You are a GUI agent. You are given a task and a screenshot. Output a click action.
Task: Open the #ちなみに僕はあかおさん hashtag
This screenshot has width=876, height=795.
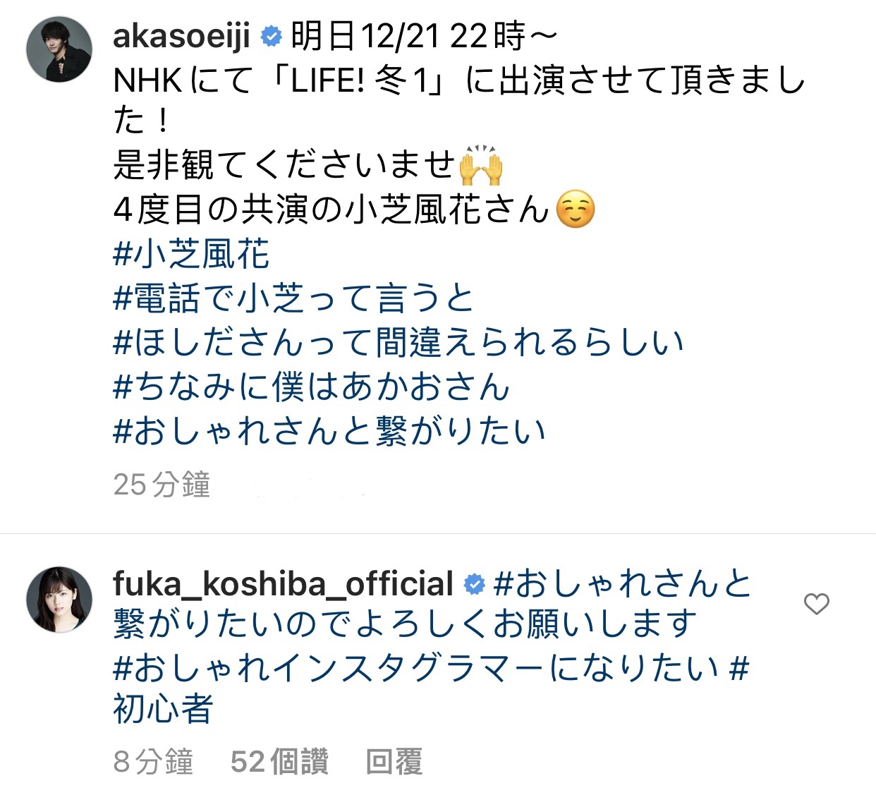pos(311,387)
